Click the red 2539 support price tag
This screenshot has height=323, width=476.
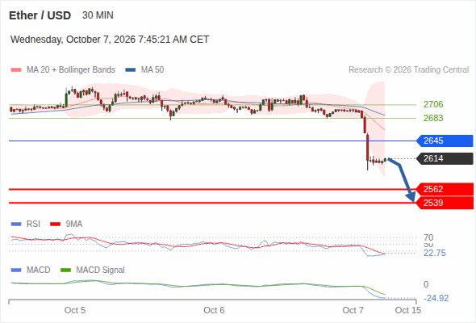pyautogui.click(x=445, y=203)
